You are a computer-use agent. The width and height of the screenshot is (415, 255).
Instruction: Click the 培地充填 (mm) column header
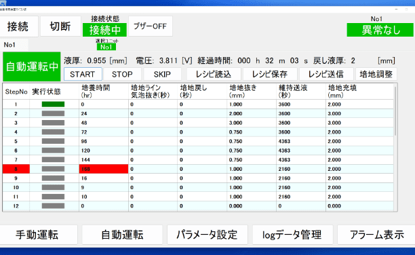pos(359,92)
